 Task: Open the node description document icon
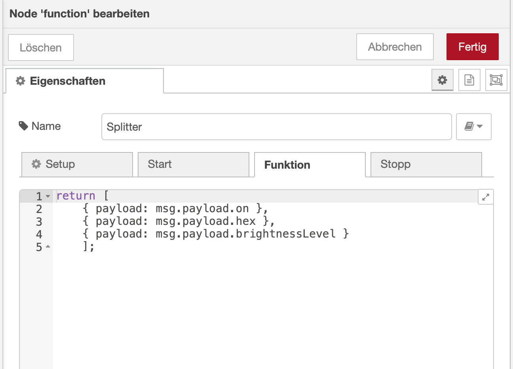(469, 80)
